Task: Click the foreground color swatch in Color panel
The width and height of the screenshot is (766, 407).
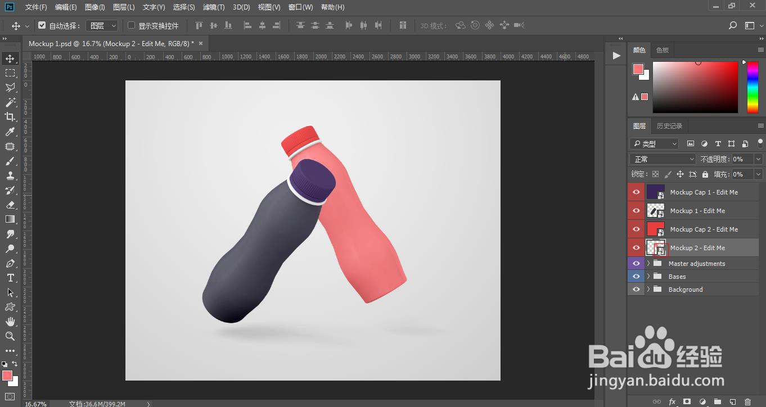Action: coord(638,69)
